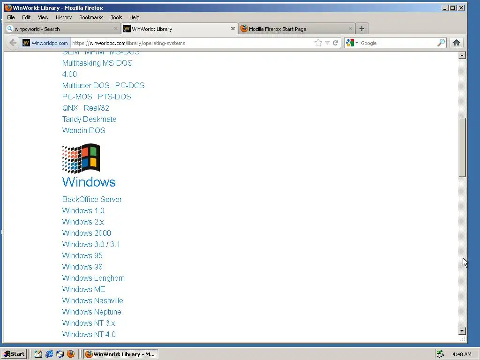Open the Windows 2.x link
Image resolution: width=480 pixels, height=360 pixels.
pos(83,222)
